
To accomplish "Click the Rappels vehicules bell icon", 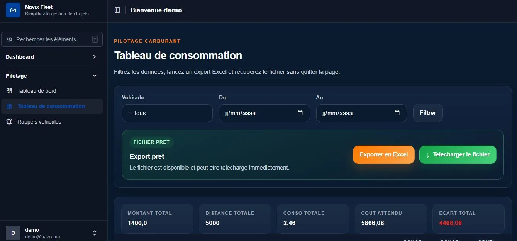I will pyautogui.click(x=10, y=122).
